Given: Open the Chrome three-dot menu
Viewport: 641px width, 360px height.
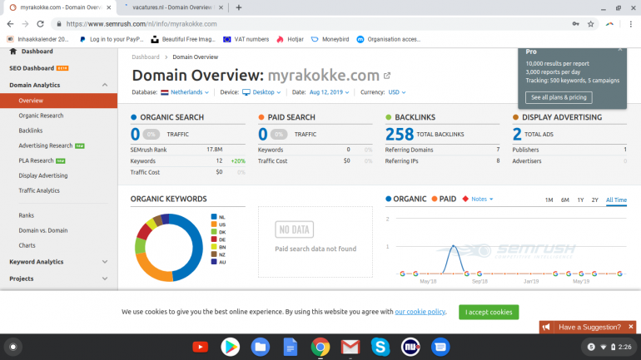Looking at the screenshot, I should point(631,24).
